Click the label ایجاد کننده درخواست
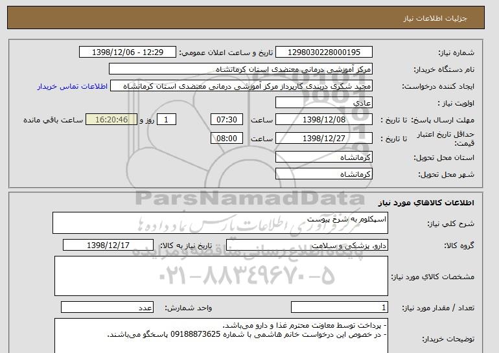 click(x=438, y=87)
